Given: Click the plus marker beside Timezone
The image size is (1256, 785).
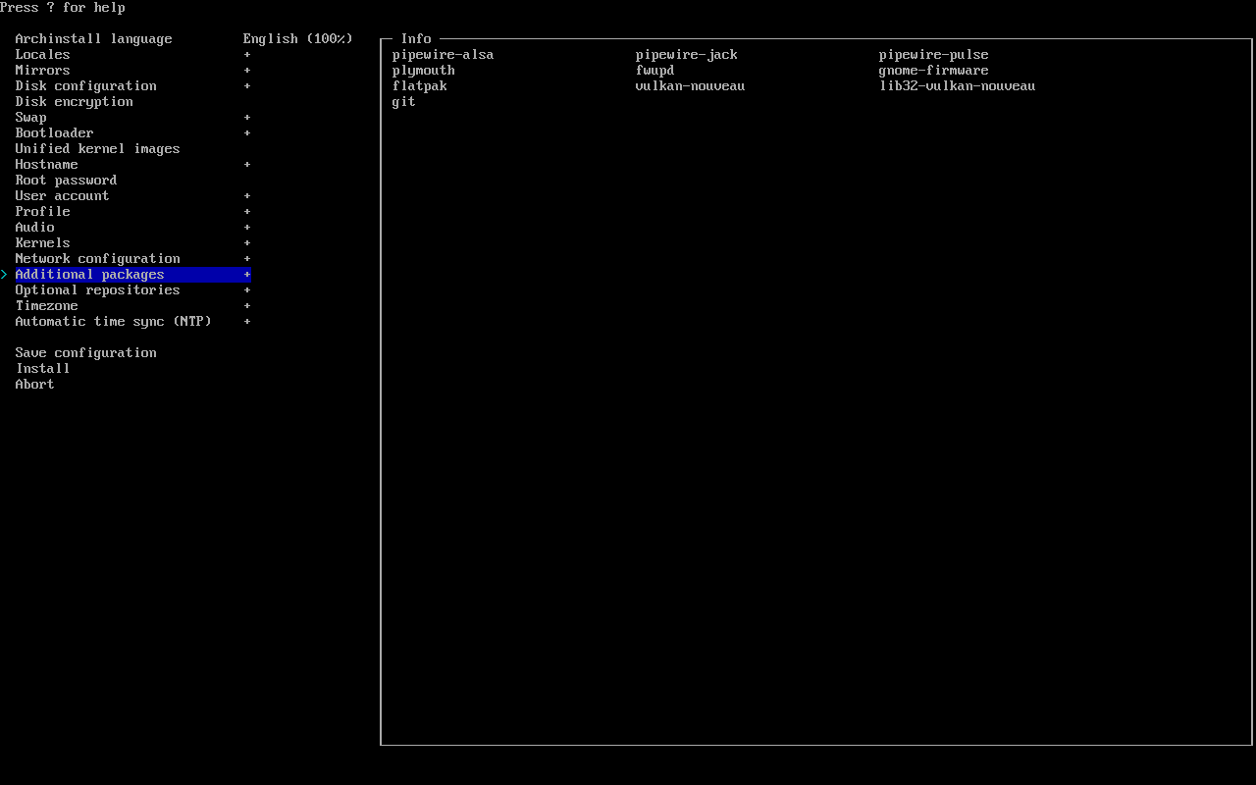Looking at the screenshot, I should coord(247,306).
